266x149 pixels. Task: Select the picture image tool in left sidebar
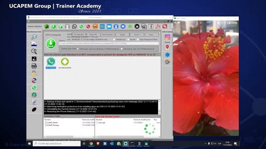(34, 59)
